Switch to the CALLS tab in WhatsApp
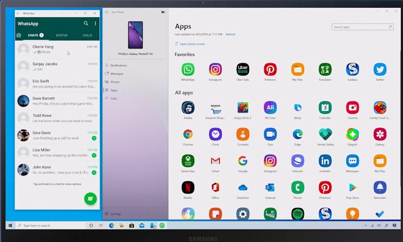This screenshot has height=242, width=403. [x=87, y=35]
